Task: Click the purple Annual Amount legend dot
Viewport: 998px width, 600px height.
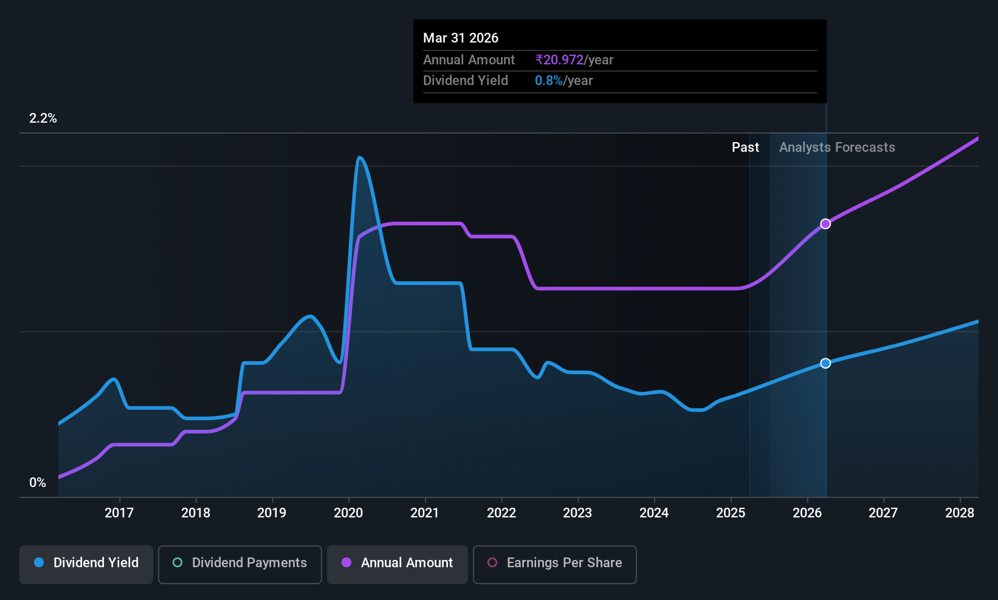Action: [x=346, y=562]
